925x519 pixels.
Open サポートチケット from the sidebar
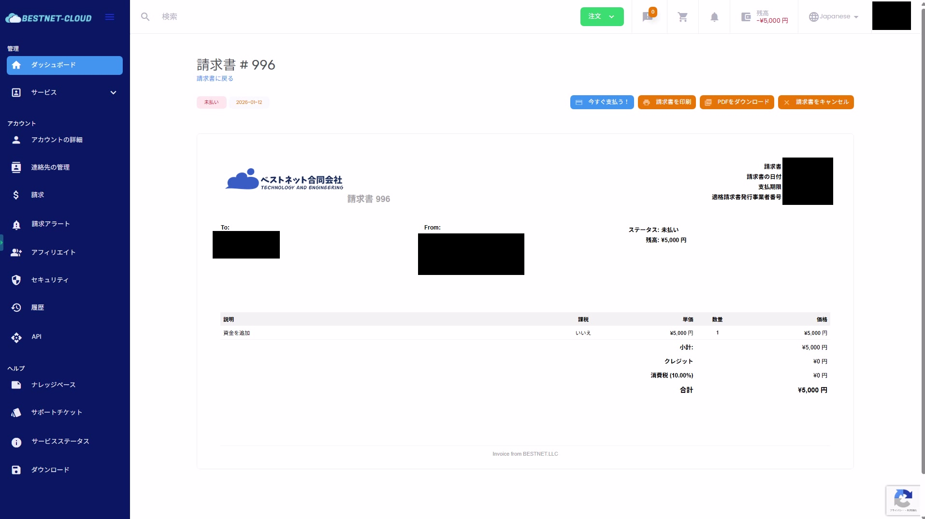pos(55,413)
